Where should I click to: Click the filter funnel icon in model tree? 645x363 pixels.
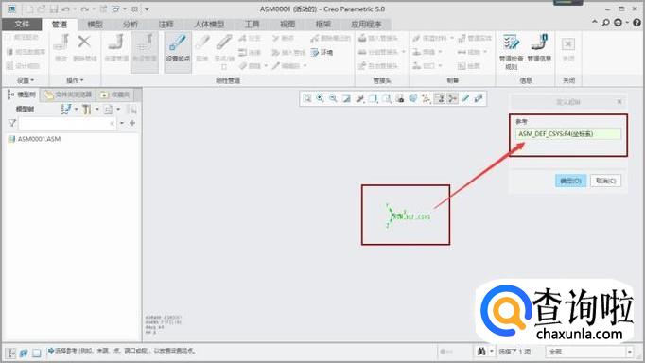[x=12, y=123]
